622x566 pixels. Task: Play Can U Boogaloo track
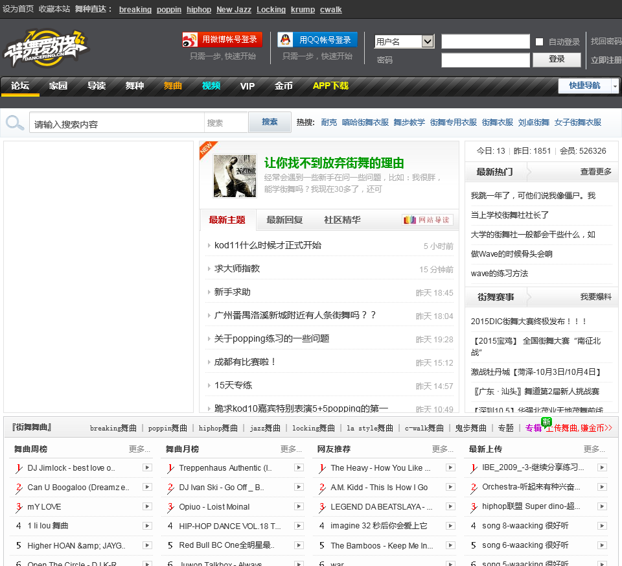(x=147, y=487)
